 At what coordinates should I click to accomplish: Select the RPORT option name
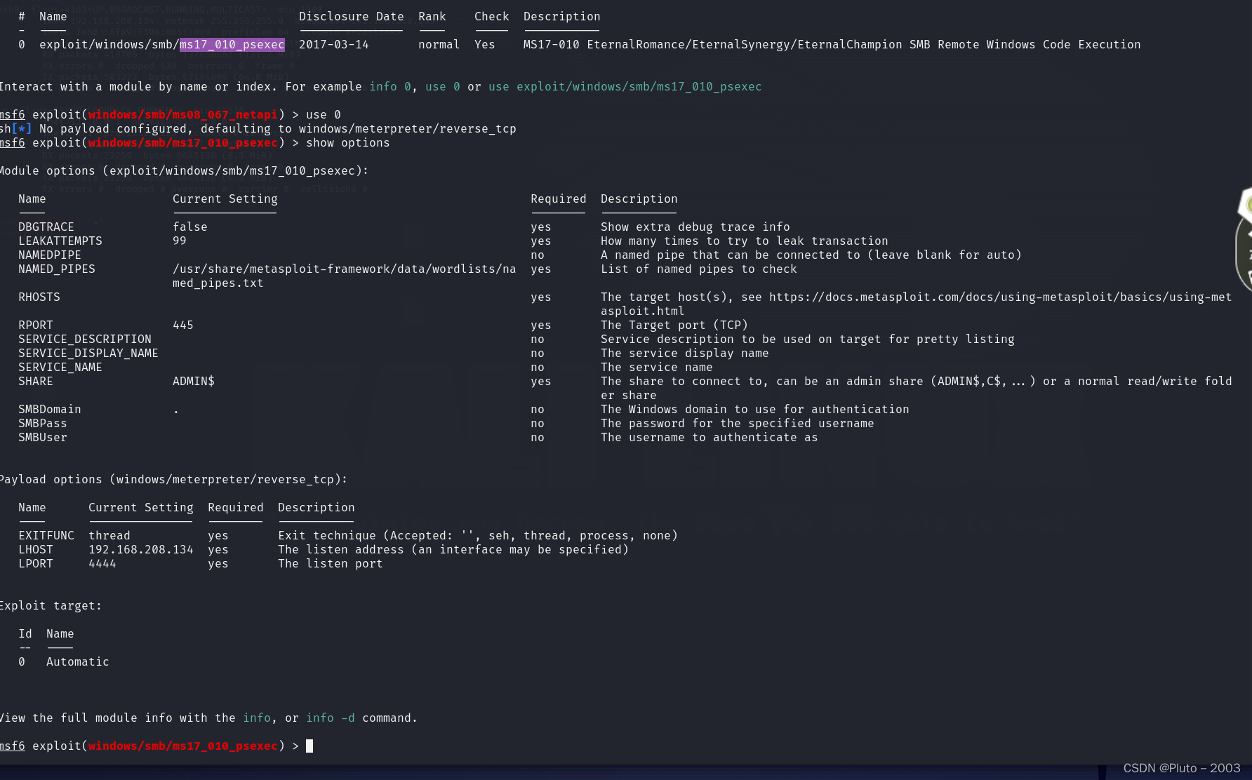coord(36,325)
